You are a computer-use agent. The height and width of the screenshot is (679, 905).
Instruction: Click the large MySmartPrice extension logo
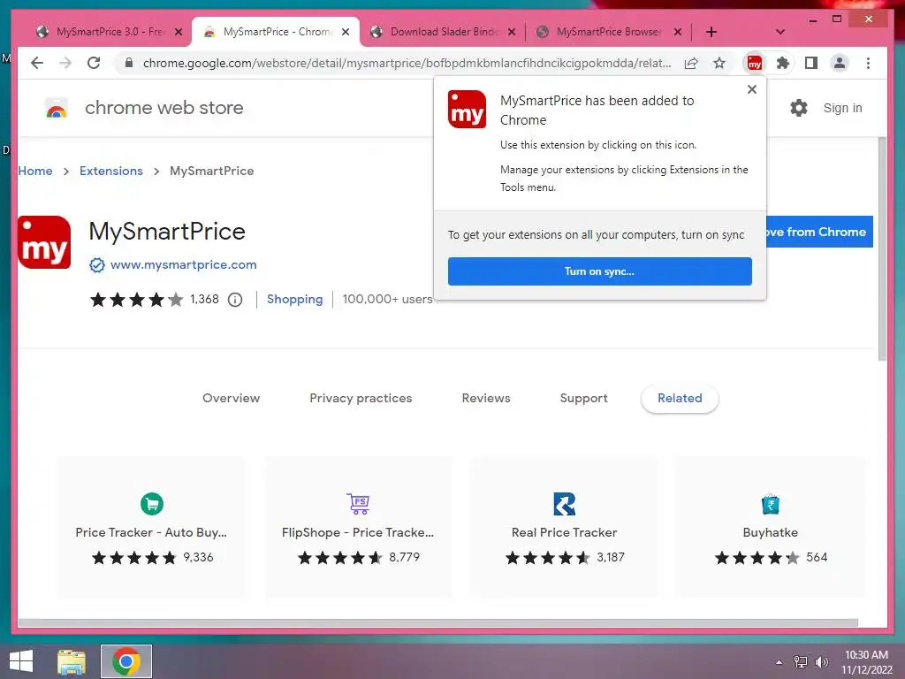pos(44,242)
